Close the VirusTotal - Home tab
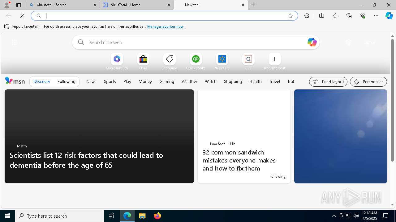The height and width of the screenshot is (222, 396). (x=169, y=5)
